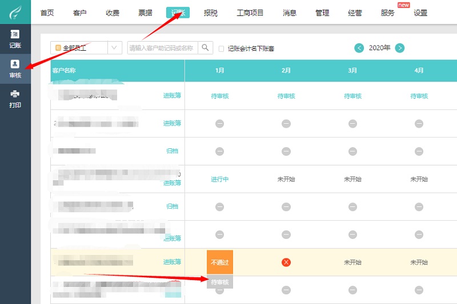The image size is (457, 304).
Task: Click 未开始 under 3月 in the 进行中 row
Action: point(352,179)
